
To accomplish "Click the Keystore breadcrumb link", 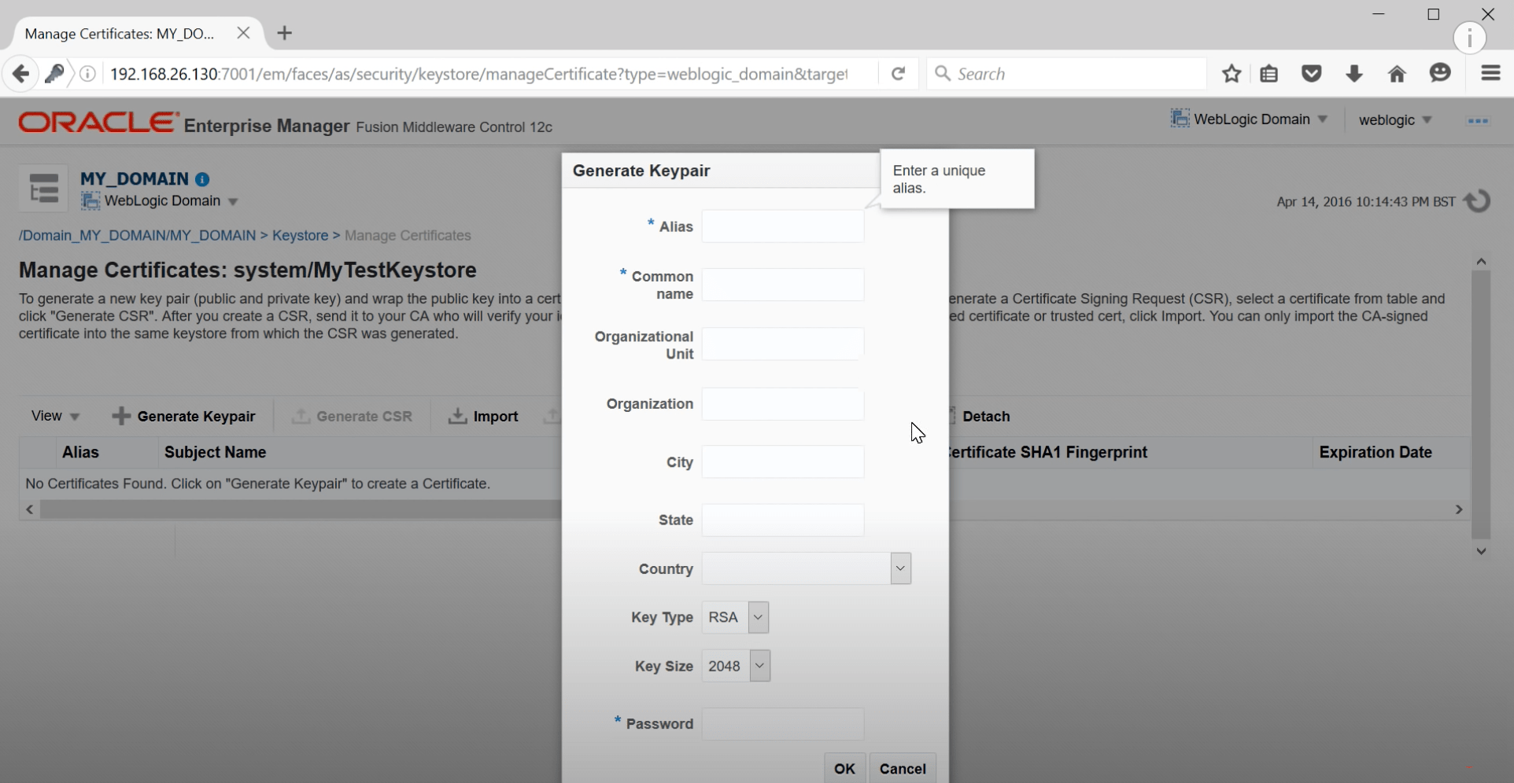I will click(302, 235).
